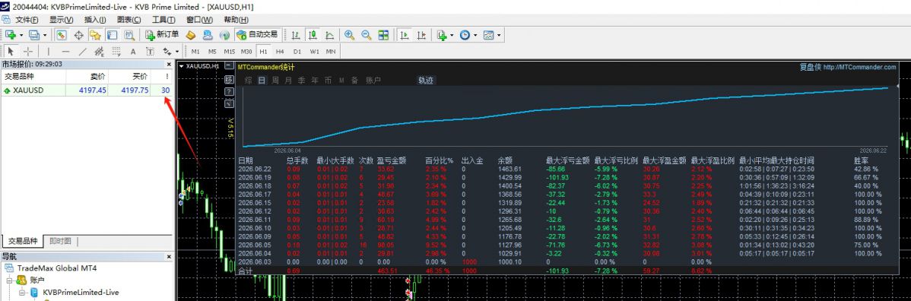
Task: Click the tile windows grid icon
Action: pyautogui.click(x=383, y=35)
